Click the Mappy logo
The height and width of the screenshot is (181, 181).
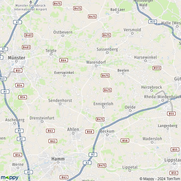coord(10,178)
